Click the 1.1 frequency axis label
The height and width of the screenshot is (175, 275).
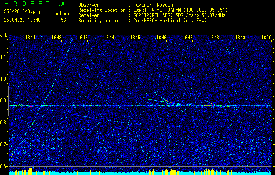click(4, 57)
